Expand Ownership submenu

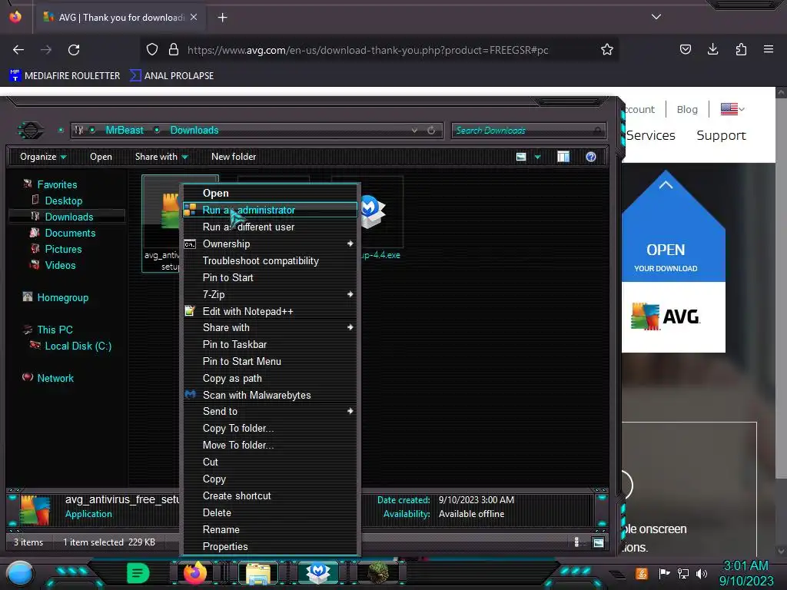(270, 244)
